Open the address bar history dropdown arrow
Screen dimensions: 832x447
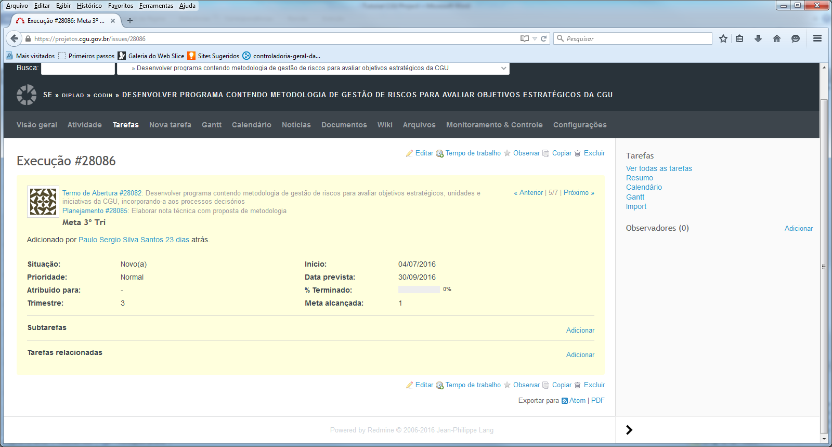point(535,38)
